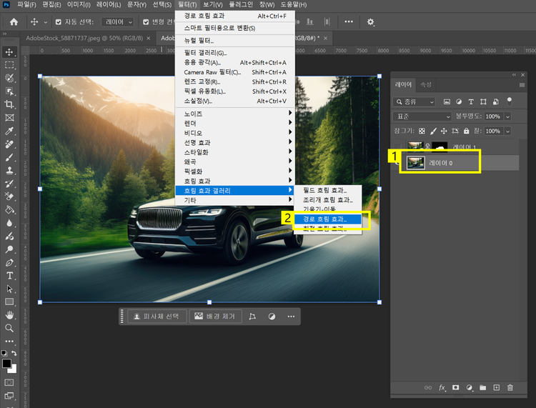Select the Frame tool
The width and height of the screenshot is (536, 408).
point(9,118)
